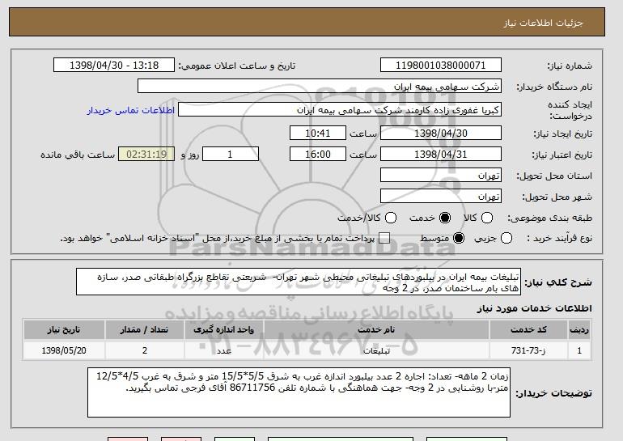Click the service code cell ز-73-731

(x=528, y=351)
